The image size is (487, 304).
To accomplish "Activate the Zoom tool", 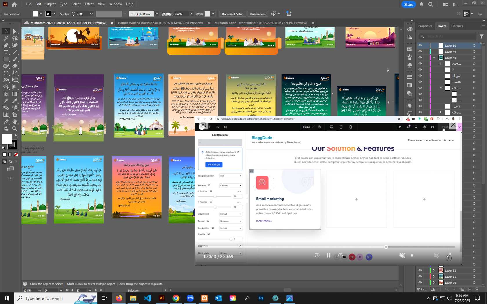I will tap(15, 129).
